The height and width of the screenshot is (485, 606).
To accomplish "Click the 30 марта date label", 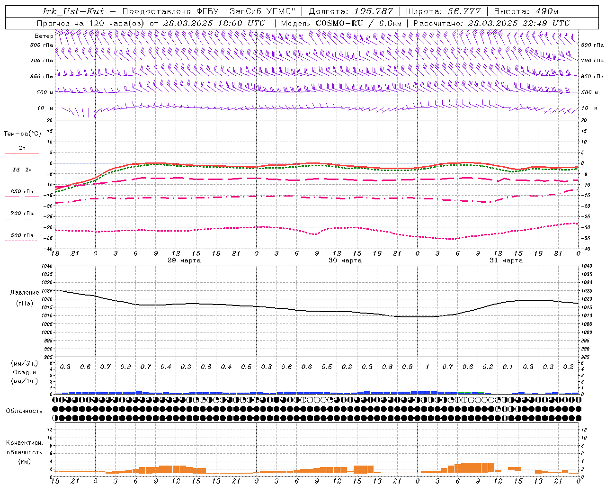I will click(345, 260).
